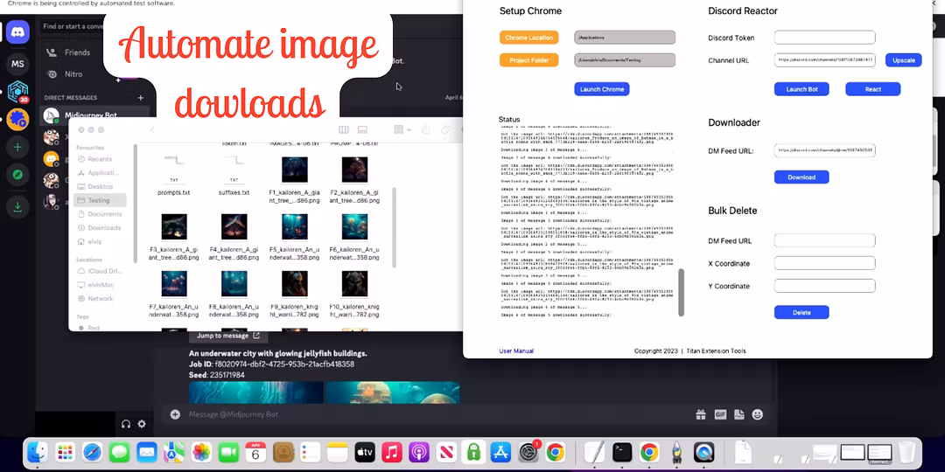
Task: Open the sticker picker icon
Action: pyautogui.click(x=738, y=414)
